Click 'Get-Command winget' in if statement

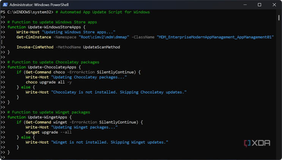click(x=46, y=122)
